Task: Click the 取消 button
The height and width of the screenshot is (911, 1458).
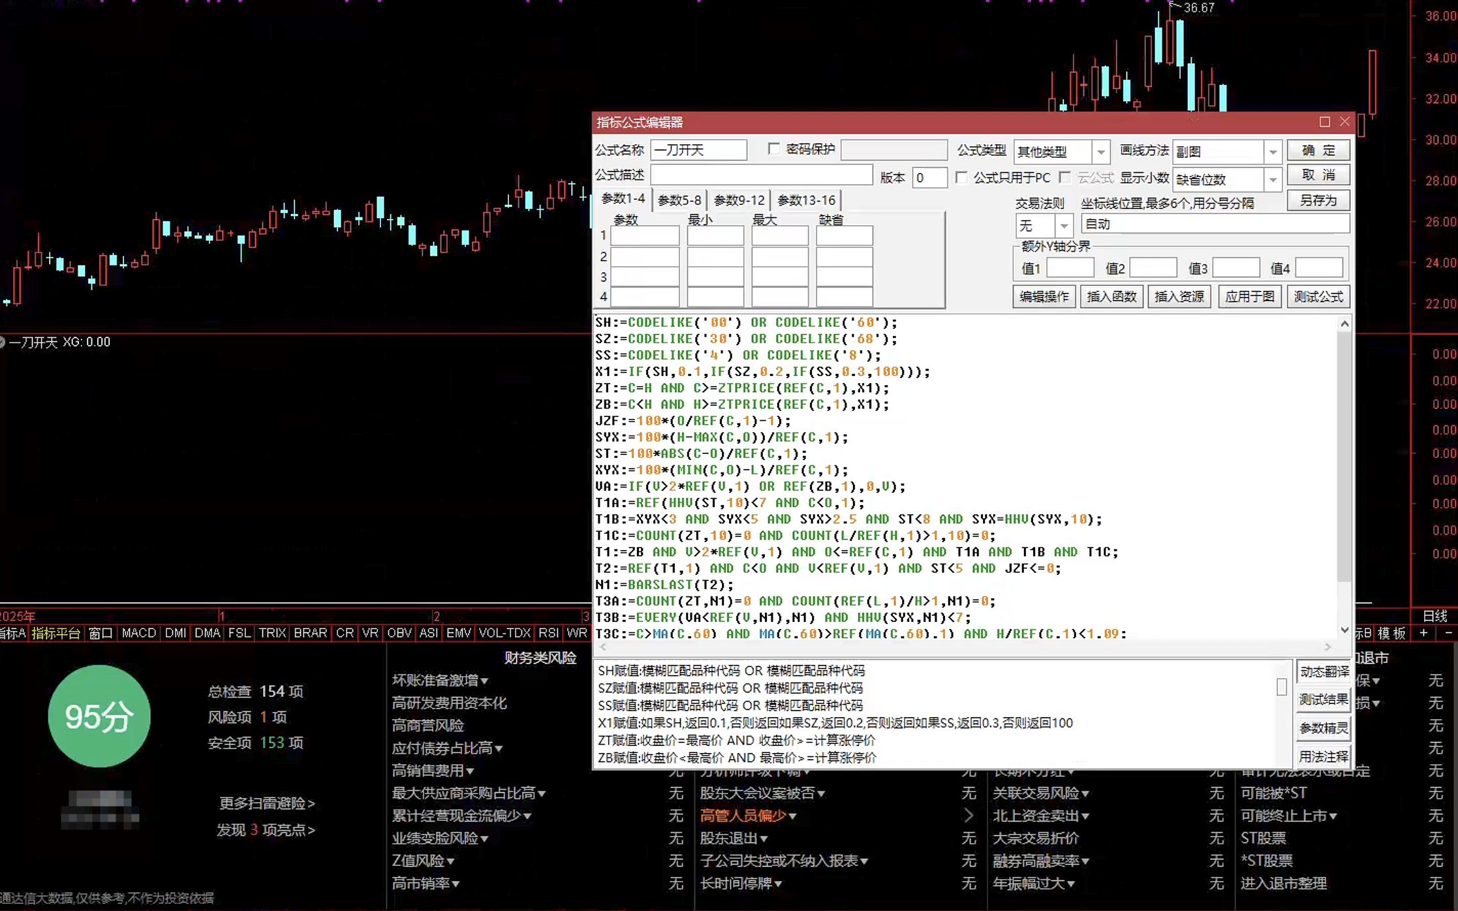Action: point(1318,175)
